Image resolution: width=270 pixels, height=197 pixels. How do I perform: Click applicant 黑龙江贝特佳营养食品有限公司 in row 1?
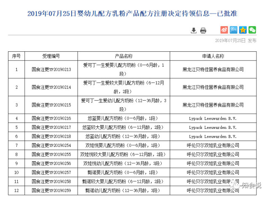(213, 69)
